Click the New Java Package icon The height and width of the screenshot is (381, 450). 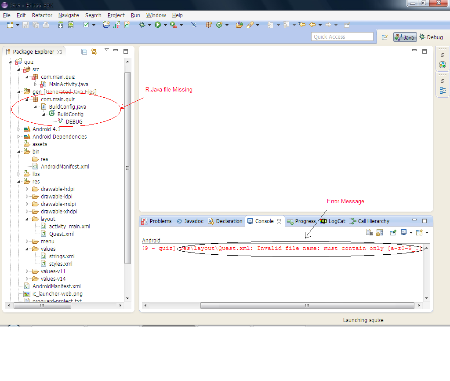coord(209,25)
